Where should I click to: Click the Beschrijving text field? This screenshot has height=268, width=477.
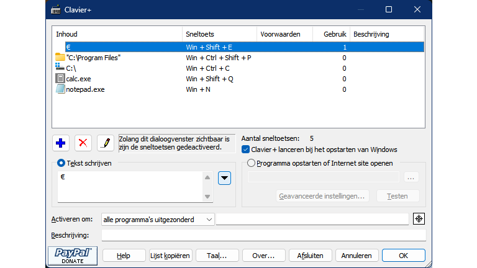[263, 235]
